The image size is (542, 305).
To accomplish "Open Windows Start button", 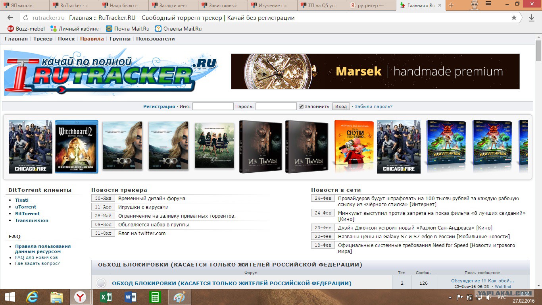I will coord(10,297).
